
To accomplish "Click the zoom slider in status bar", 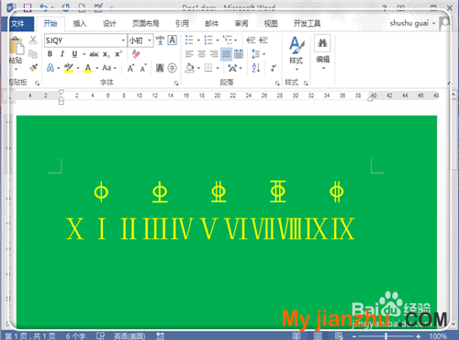I will (x=386, y=336).
